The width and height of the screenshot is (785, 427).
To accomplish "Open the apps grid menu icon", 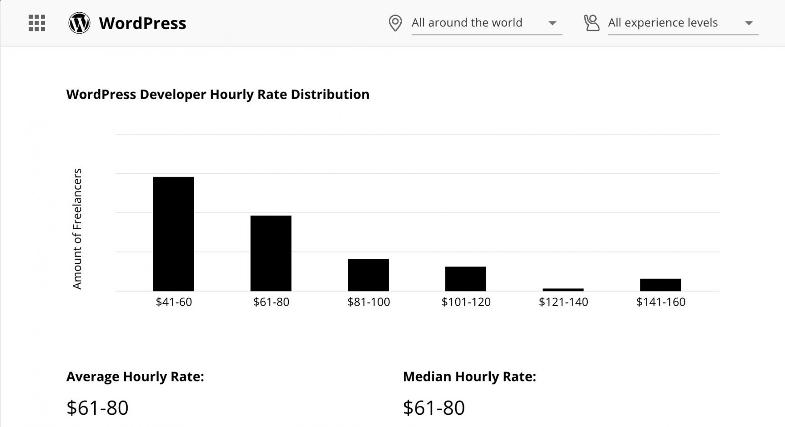I will 37,23.
